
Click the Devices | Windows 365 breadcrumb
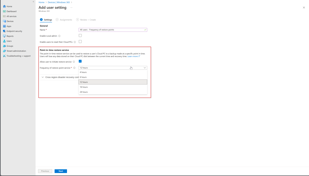(x=59, y=2)
